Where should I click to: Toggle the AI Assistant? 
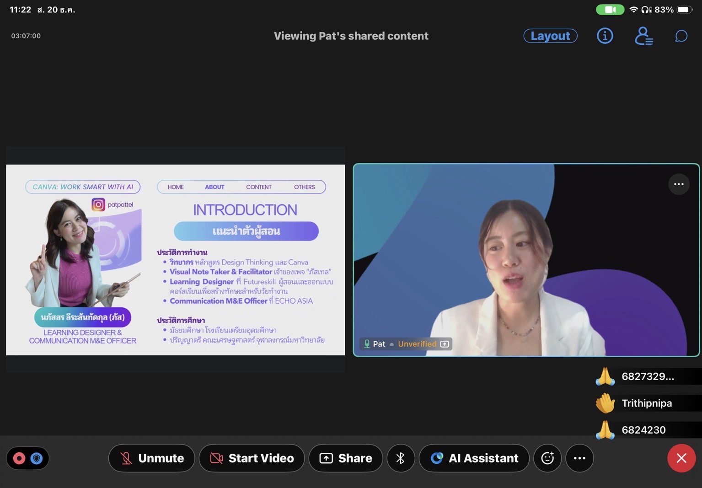474,458
